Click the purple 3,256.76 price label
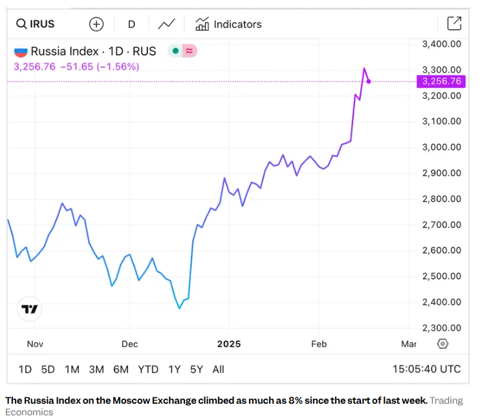Screen dimensions: 480x416 441,81
